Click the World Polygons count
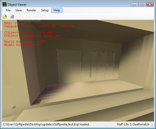This screenshot has width=156, height=129. click(x=25, y=42)
